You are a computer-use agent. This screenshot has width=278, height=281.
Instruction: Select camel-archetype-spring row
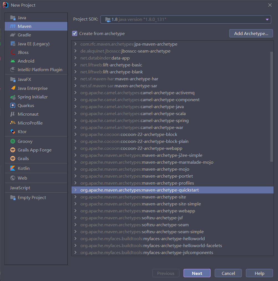pyautogui.click(x=172, y=120)
